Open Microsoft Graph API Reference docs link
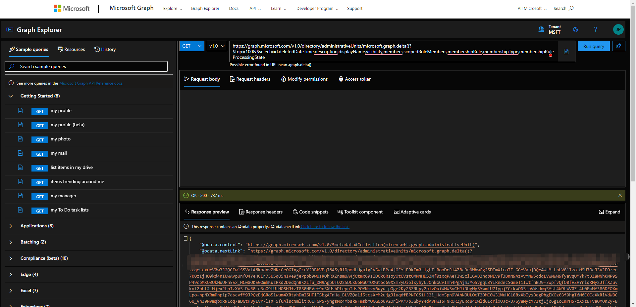 [91, 83]
